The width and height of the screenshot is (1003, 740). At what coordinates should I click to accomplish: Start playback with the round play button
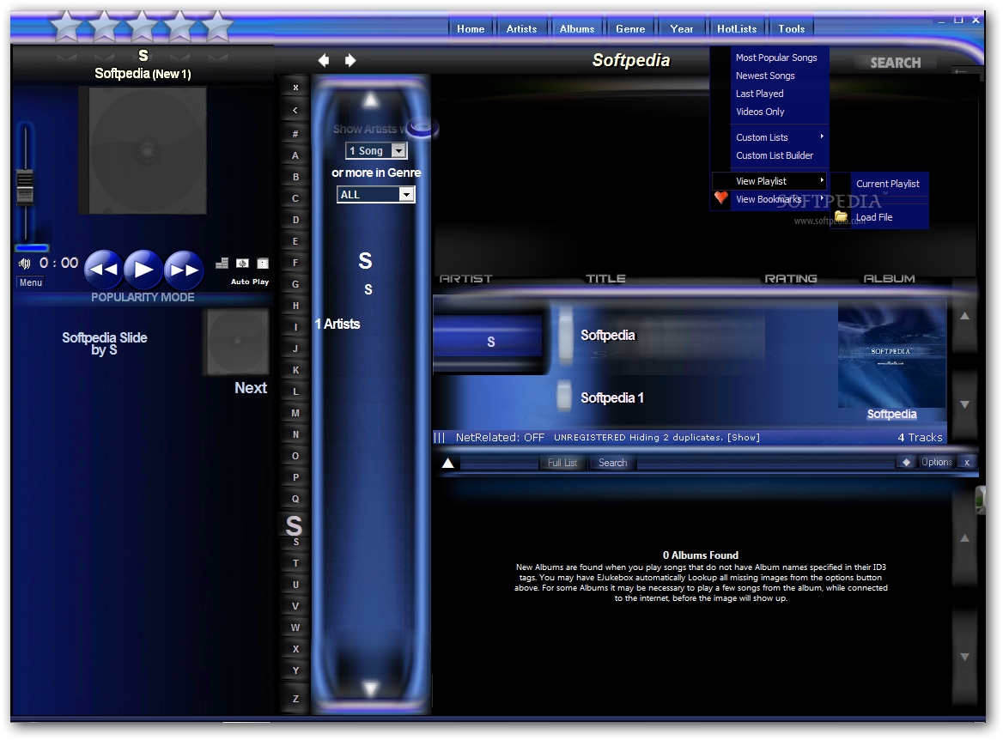(x=143, y=270)
